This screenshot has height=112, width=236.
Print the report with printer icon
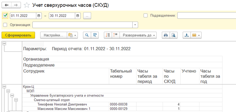(166, 35)
